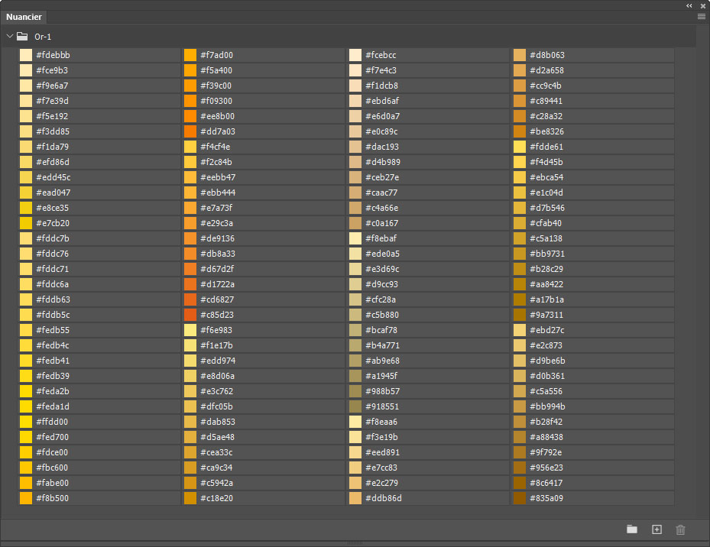This screenshot has width=710, height=547.
Task: Pick the #c18e20 swatch
Action: [190, 498]
